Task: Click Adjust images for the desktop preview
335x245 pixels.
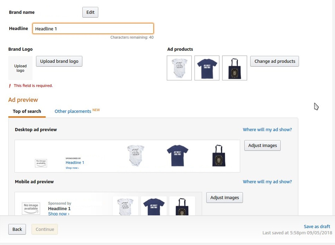Action: 262,145
